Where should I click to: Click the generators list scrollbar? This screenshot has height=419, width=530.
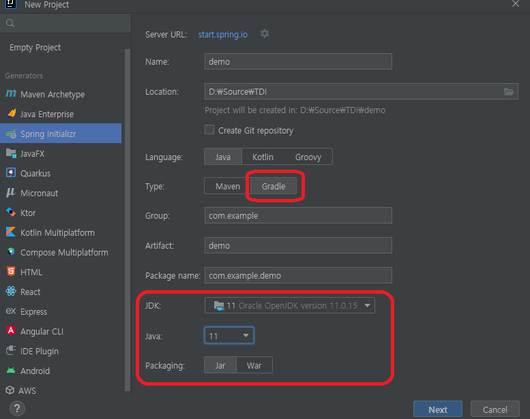[x=128, y=219]
